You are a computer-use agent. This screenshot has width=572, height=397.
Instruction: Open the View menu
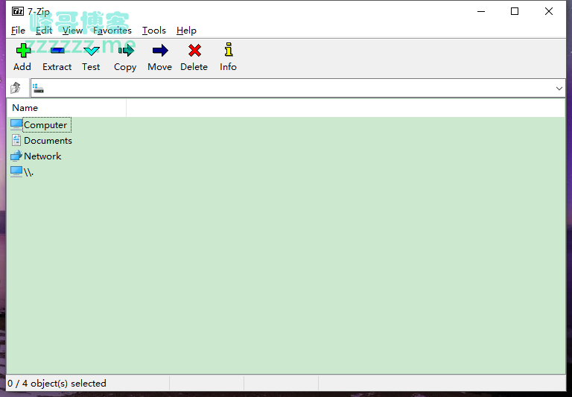(x=72, y=31)
